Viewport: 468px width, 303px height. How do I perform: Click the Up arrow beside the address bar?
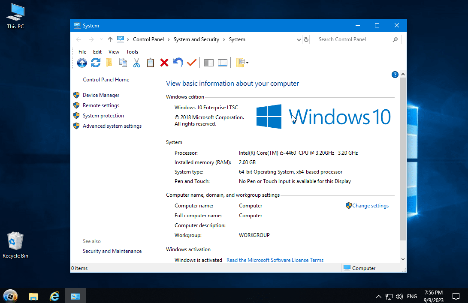tap(110, 39)
